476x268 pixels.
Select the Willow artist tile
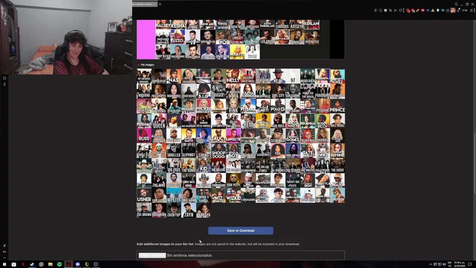[189, 195]
